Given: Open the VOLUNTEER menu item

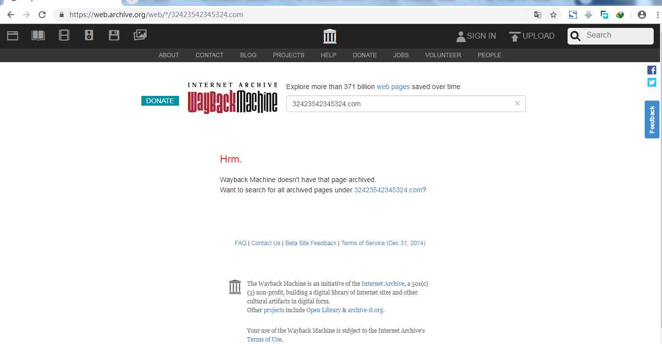Looking at the screenshot, I should pos(443,55).
